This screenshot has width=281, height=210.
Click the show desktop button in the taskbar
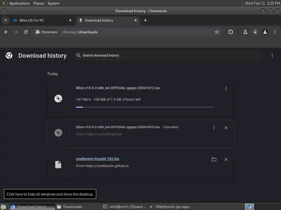pos(3,207)
